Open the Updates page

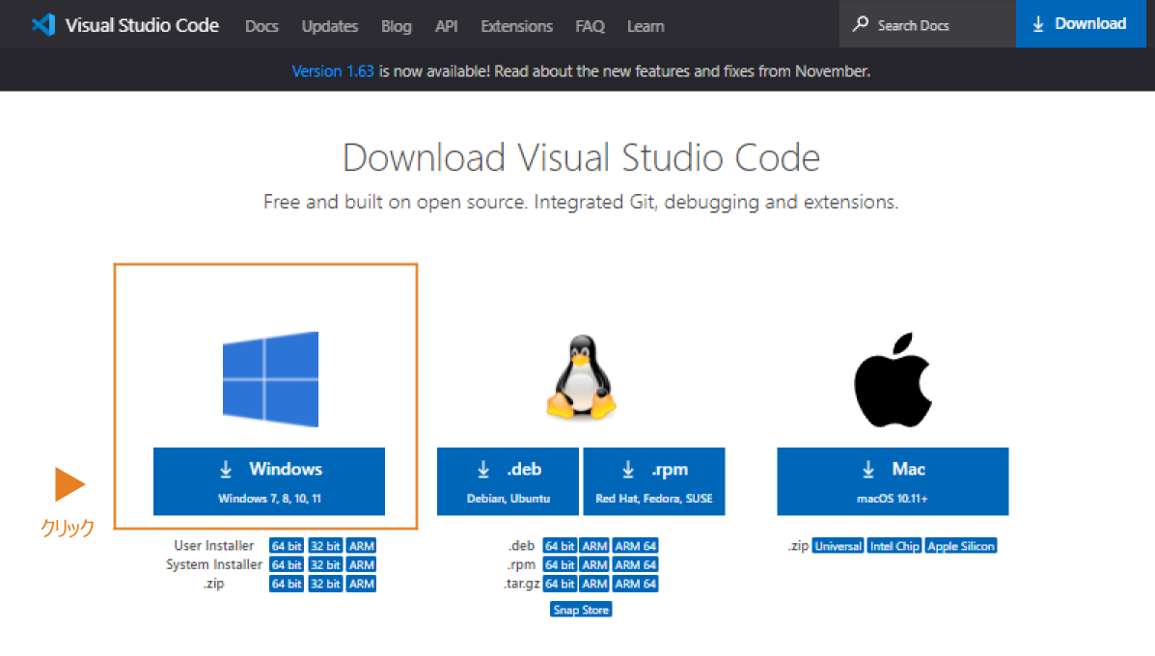tap(329, 26)
